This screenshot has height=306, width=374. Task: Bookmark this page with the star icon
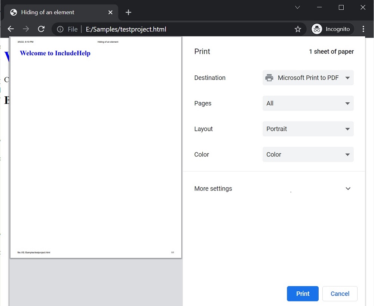[298, 29]
